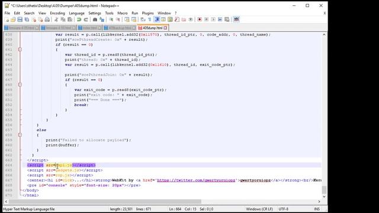The width and height of the screenshot is (379, 213).
Task: Save the current recorded macro icon
Action: pos(227,20)
